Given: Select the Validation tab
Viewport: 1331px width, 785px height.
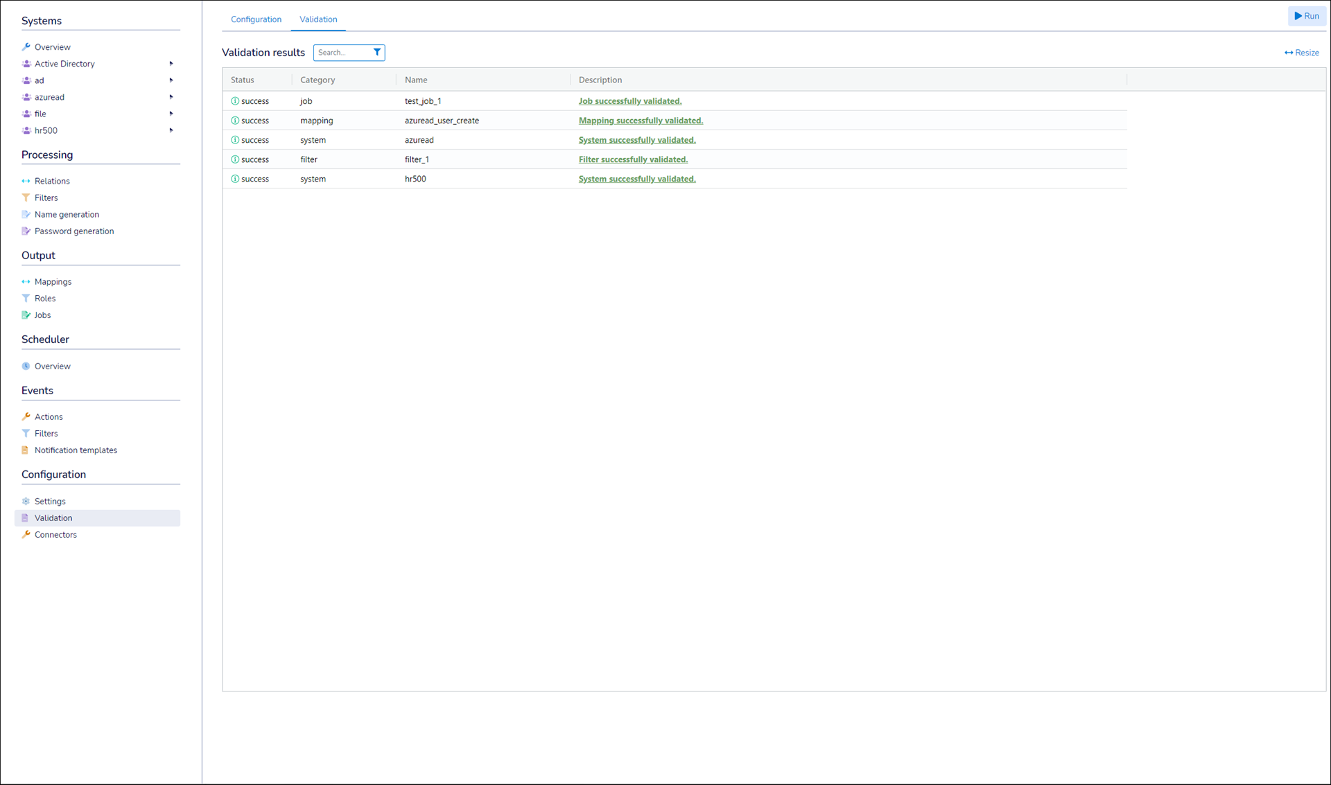Looking at the screenshot, I should (x=318, y=19).
